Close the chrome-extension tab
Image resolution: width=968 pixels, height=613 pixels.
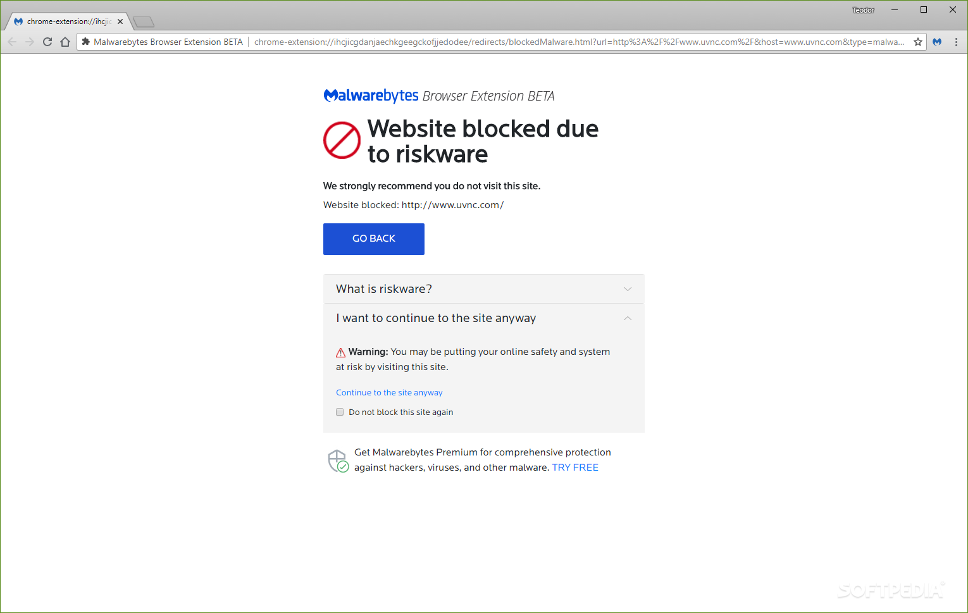[120, 22]
